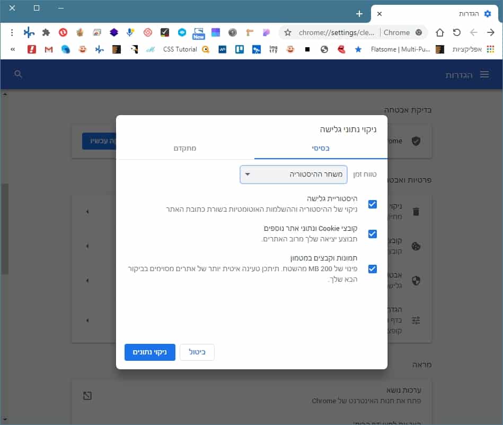The height and width of the screenshot is (425, 503).
Task: Open the Chrome extensions puzzle icon
Action: coord(46,32)
